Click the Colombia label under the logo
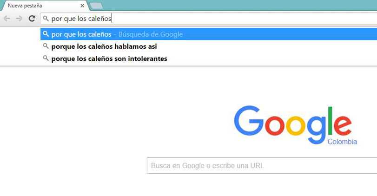Viewport: 377px width, 196px height. (342, 142)
